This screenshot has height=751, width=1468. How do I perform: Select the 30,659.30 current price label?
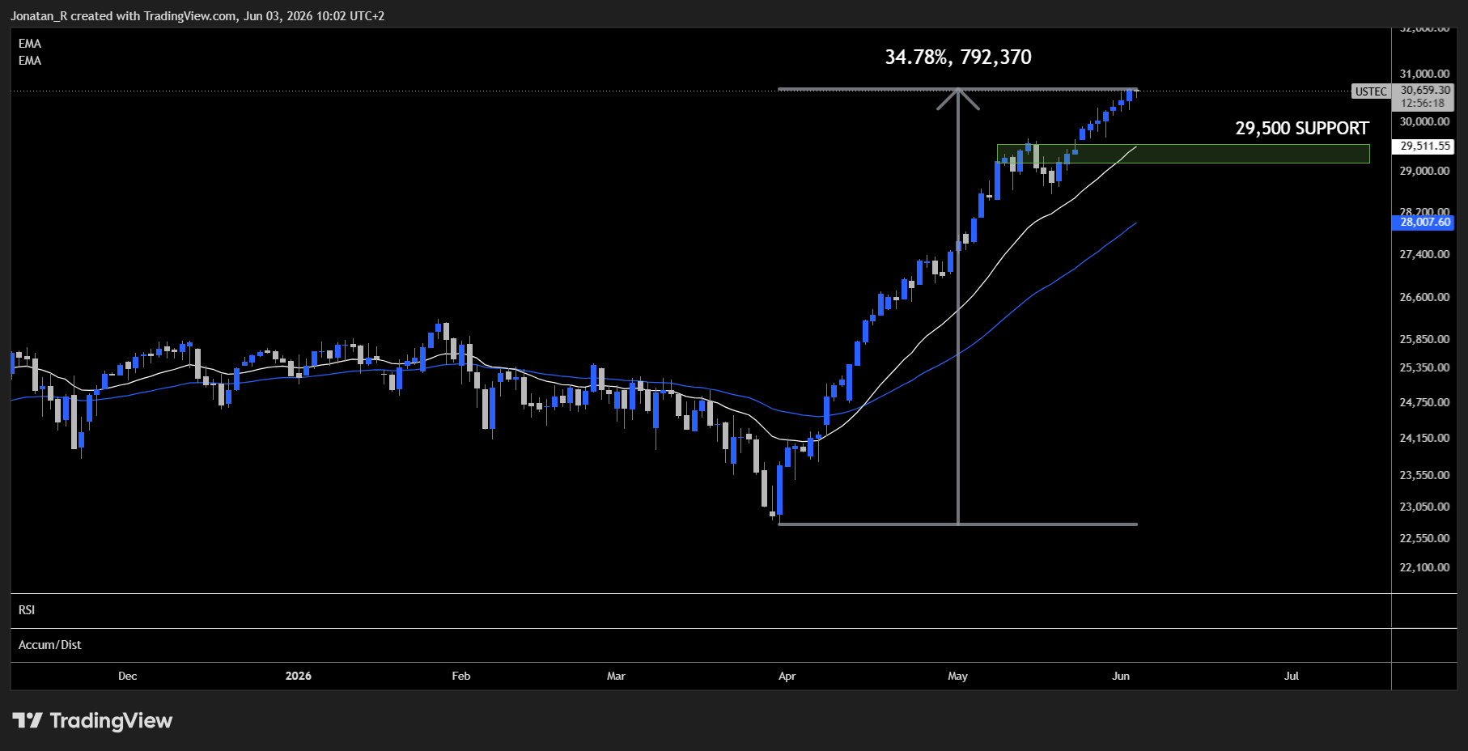click(1425, 91)
